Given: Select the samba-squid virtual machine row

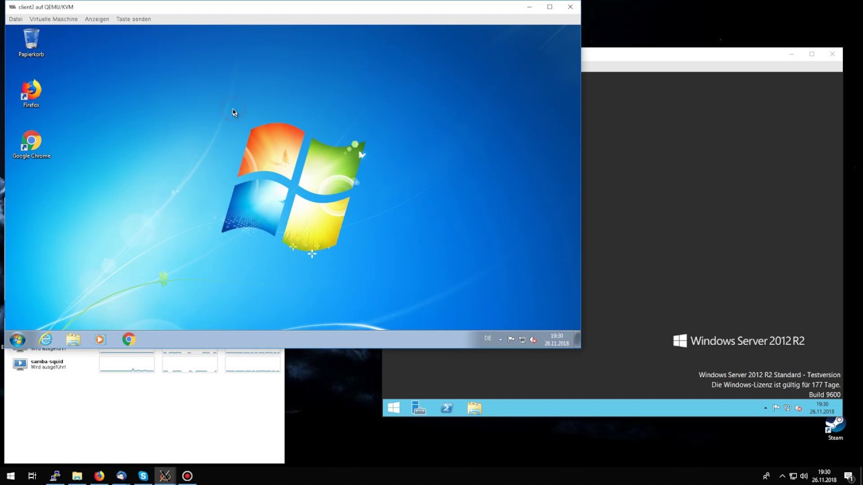Looking at the screenshot, I should 144,364.
